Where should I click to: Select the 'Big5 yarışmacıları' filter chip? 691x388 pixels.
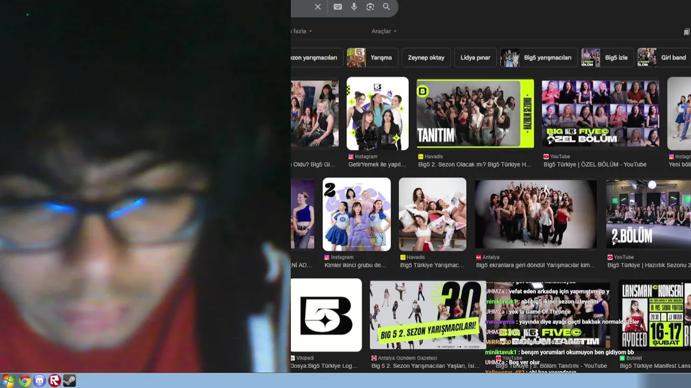pos(539,58)
